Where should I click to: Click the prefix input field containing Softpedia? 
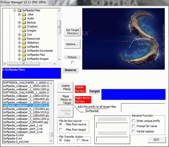click(x=96, y=111)
